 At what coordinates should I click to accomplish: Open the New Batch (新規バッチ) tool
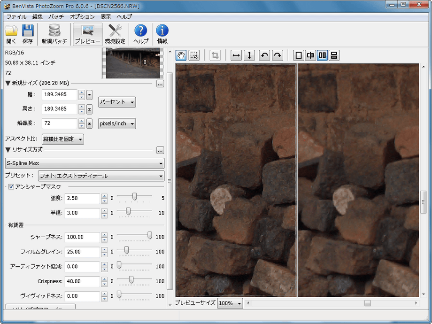point(54,34)
